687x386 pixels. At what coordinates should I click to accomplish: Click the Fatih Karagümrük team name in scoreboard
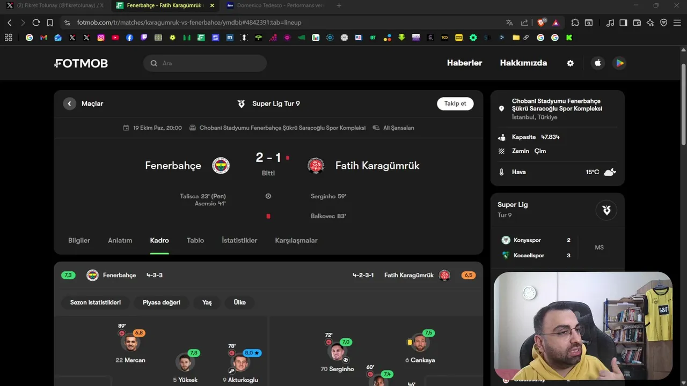click(377, 166)
